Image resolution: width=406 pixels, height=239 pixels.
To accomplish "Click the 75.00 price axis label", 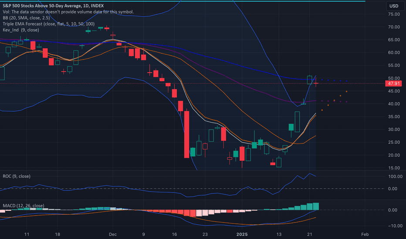I will coord(394,14).
